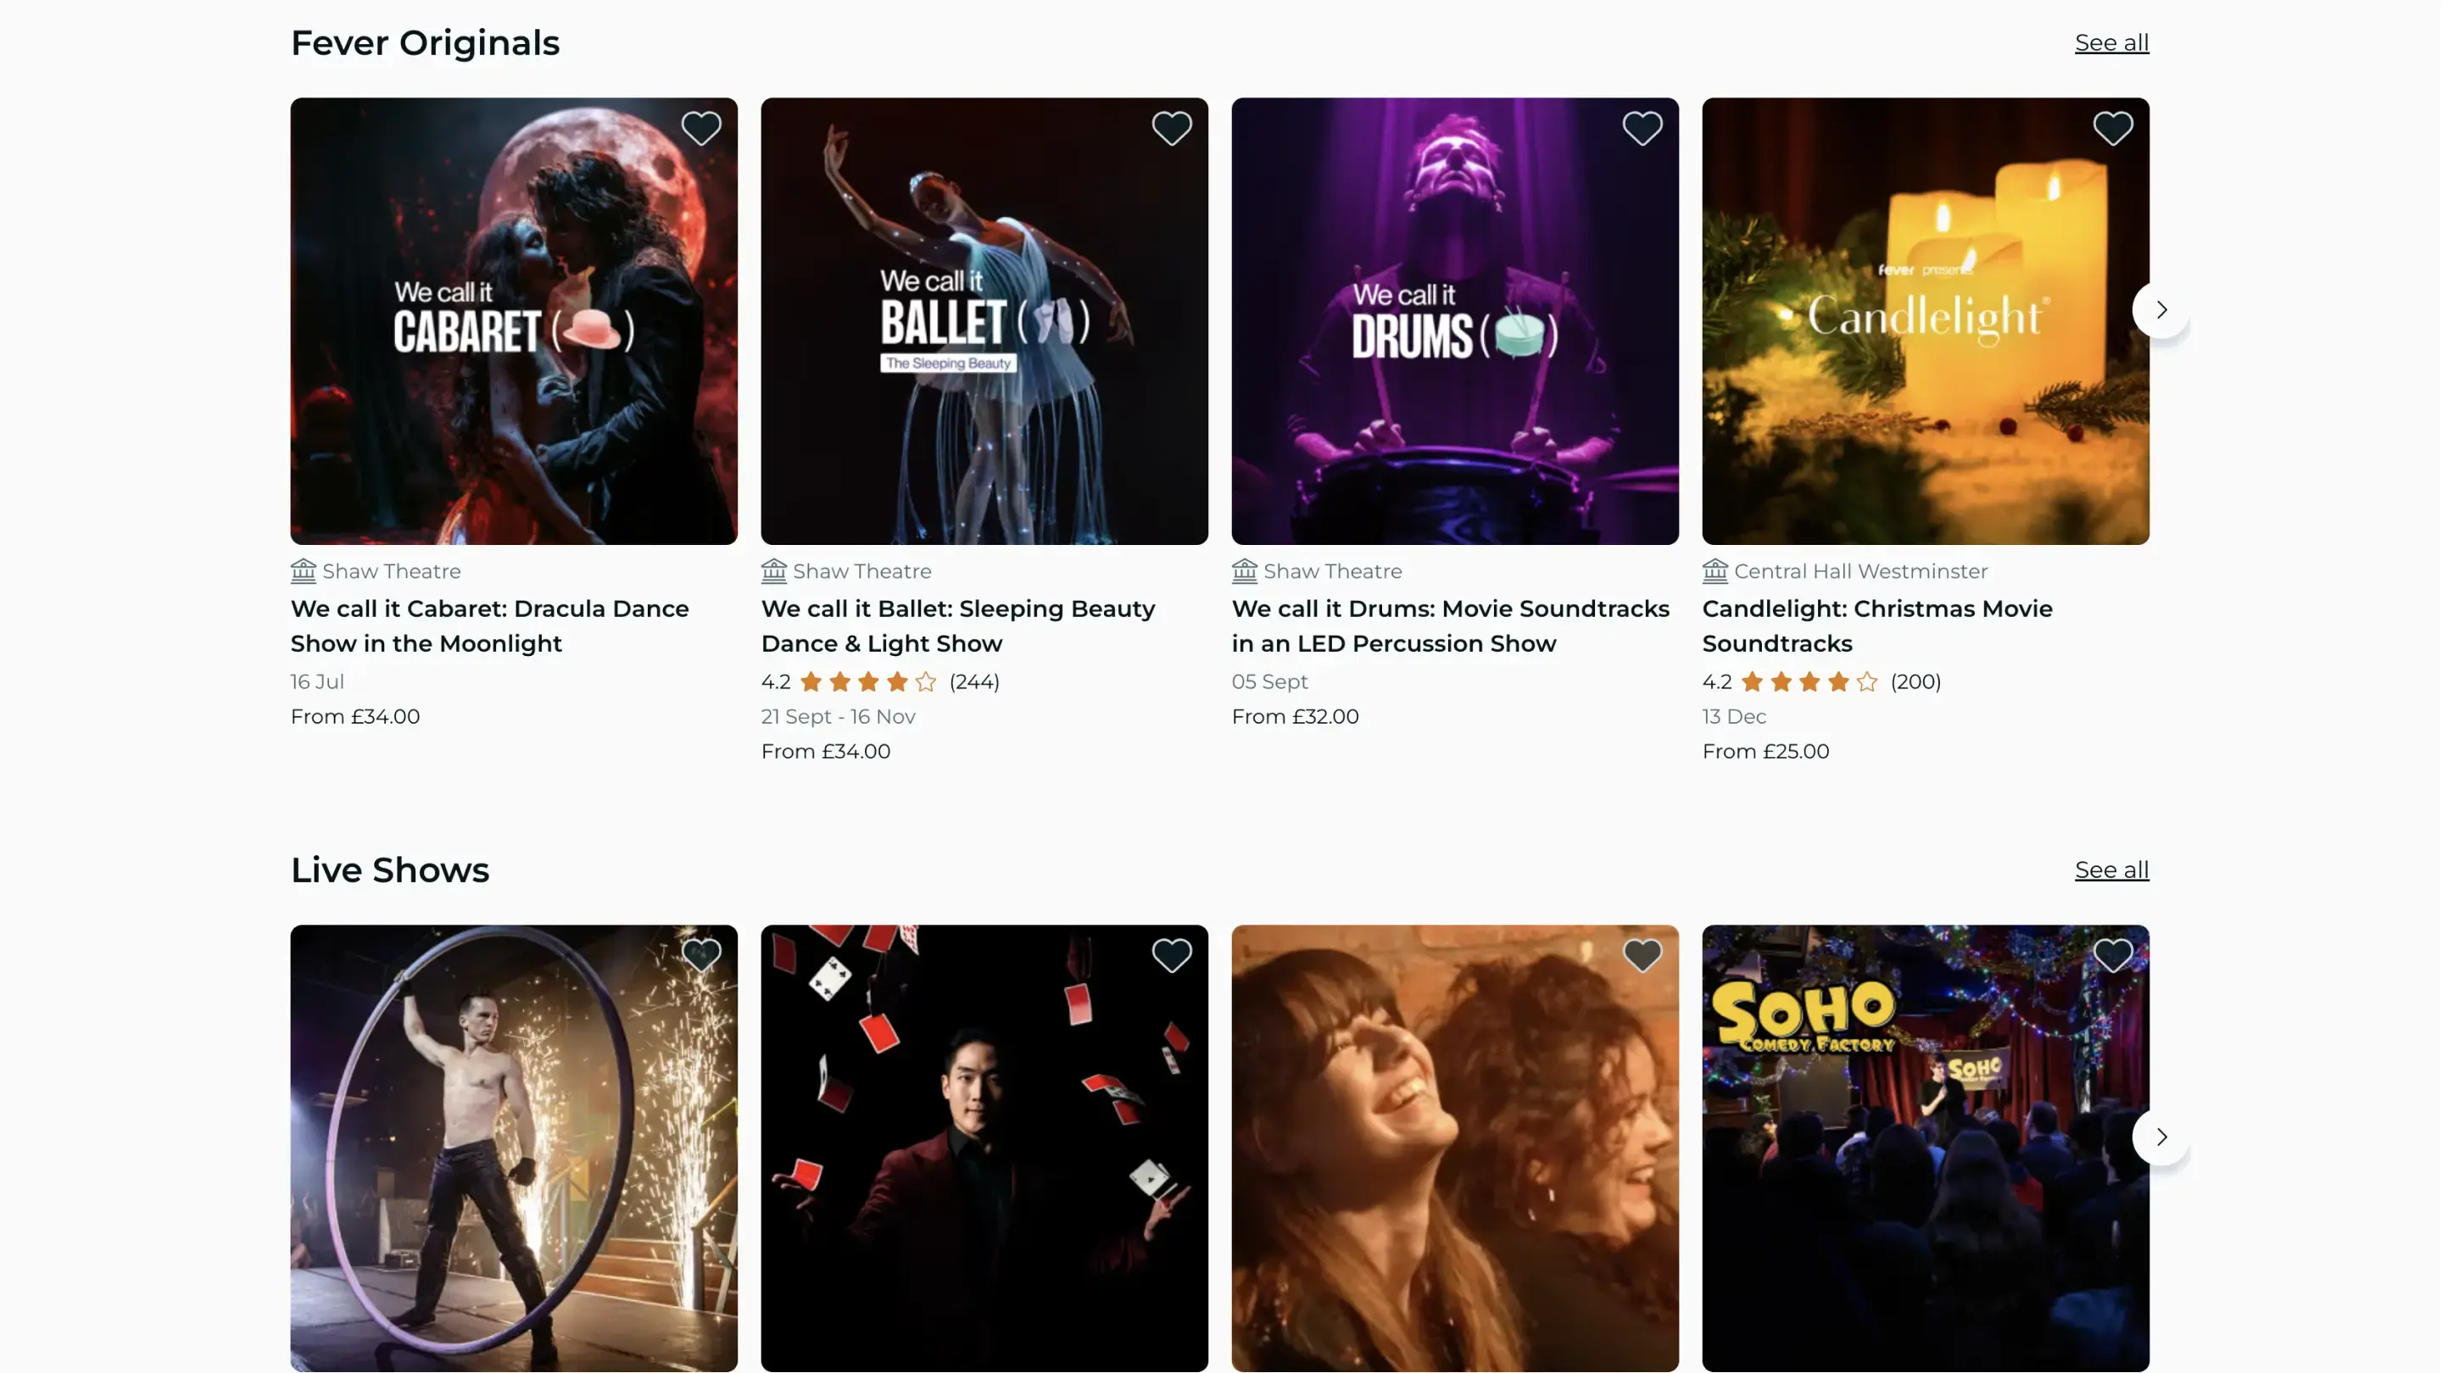This screenshot has width=2442, height=1373.
Task: Like the Candlelight Christmas Movie Soundtracks card
Action: point(2111,128)
